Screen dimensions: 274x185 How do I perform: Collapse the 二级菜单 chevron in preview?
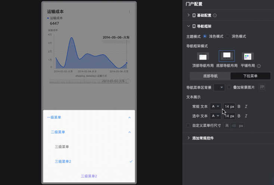[130, 132]
